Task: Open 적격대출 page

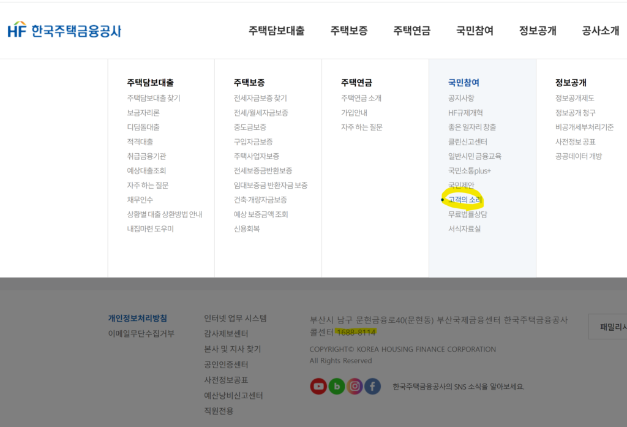Action: (140, 142)
